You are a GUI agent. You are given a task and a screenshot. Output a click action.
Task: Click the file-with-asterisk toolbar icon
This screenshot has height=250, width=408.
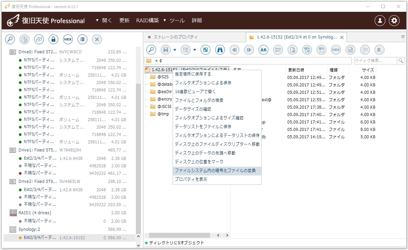click(x=292, y=50)
